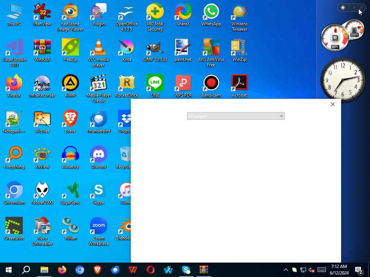The width and height of the screenshot is (370, 277).
Task: Switch to WinRAR in the taskbar
Action: click(x=204, y=270)
